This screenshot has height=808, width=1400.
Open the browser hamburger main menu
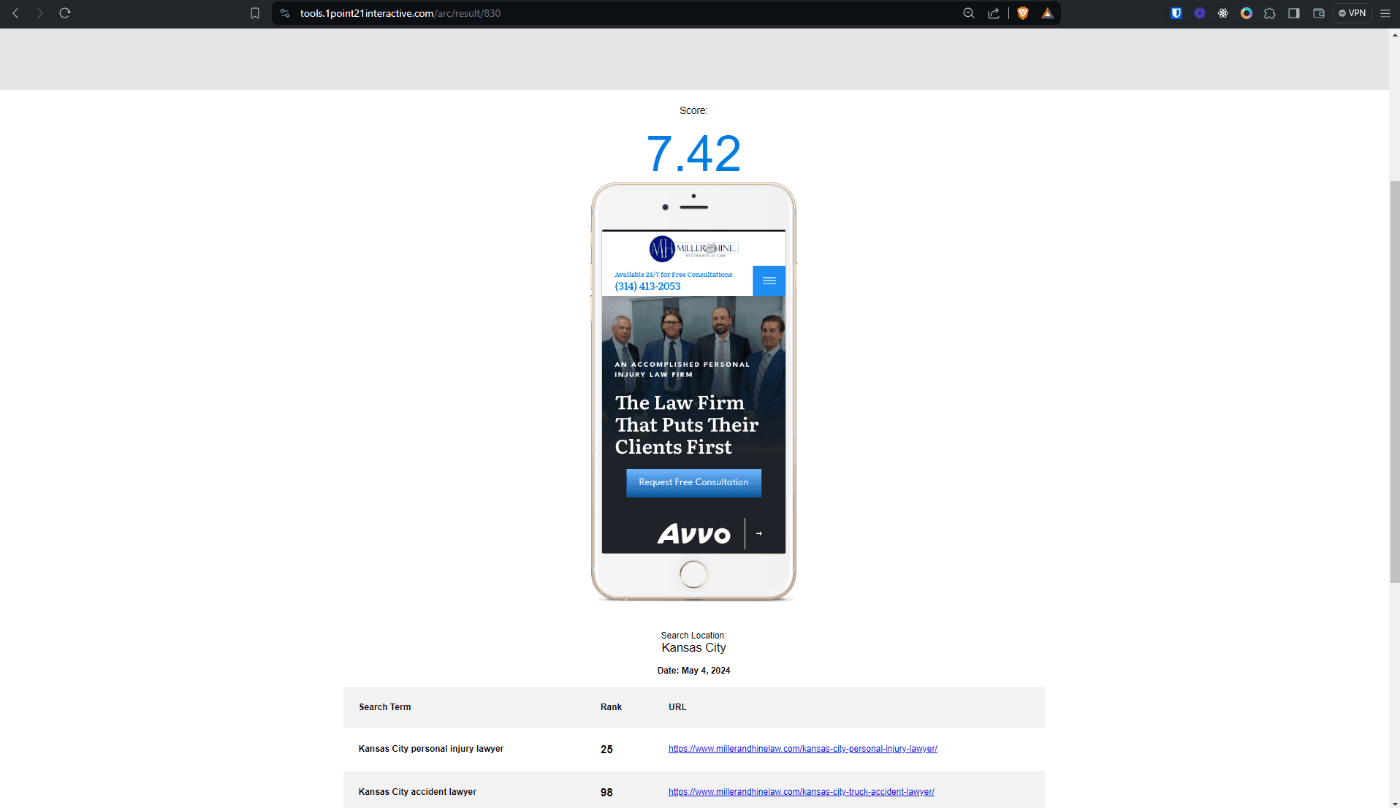(x=1385, y=13)
